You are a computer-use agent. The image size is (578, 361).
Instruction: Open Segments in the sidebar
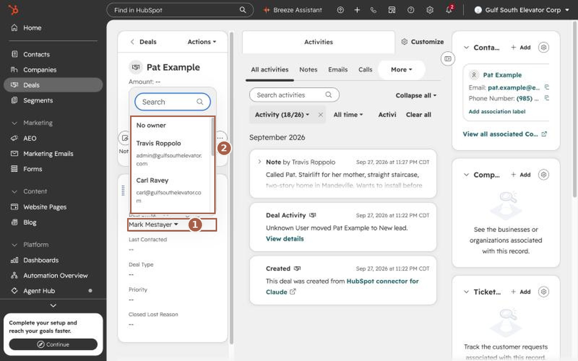53,100
